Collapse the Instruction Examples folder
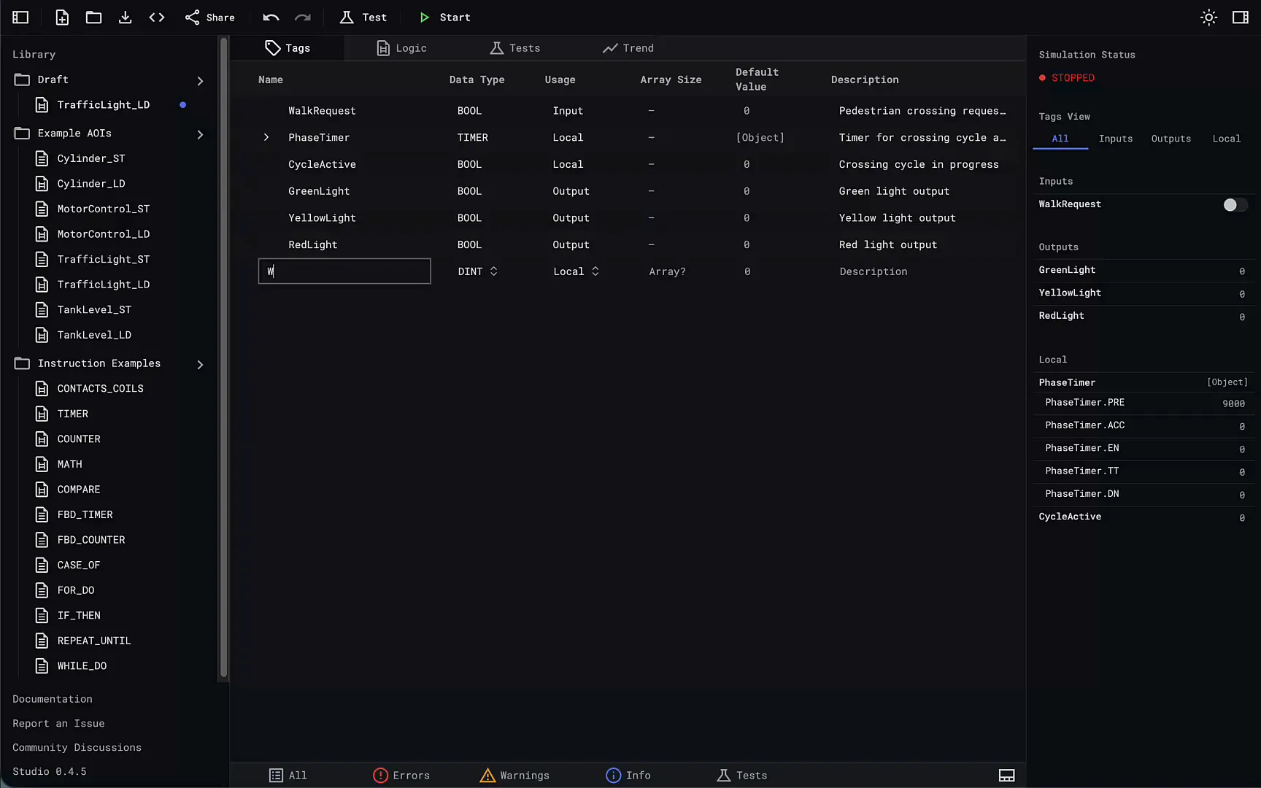 coord(200,363)
